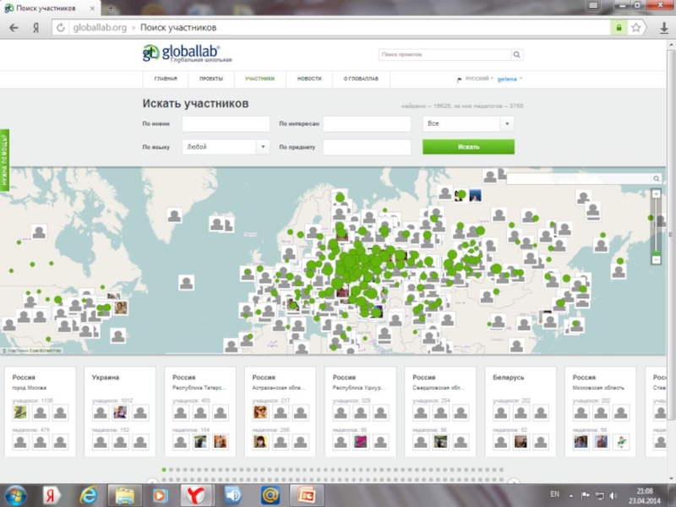The image size is (676, 507).
Task: Zoom out the map with minus button
Action: tap(656, 259)
